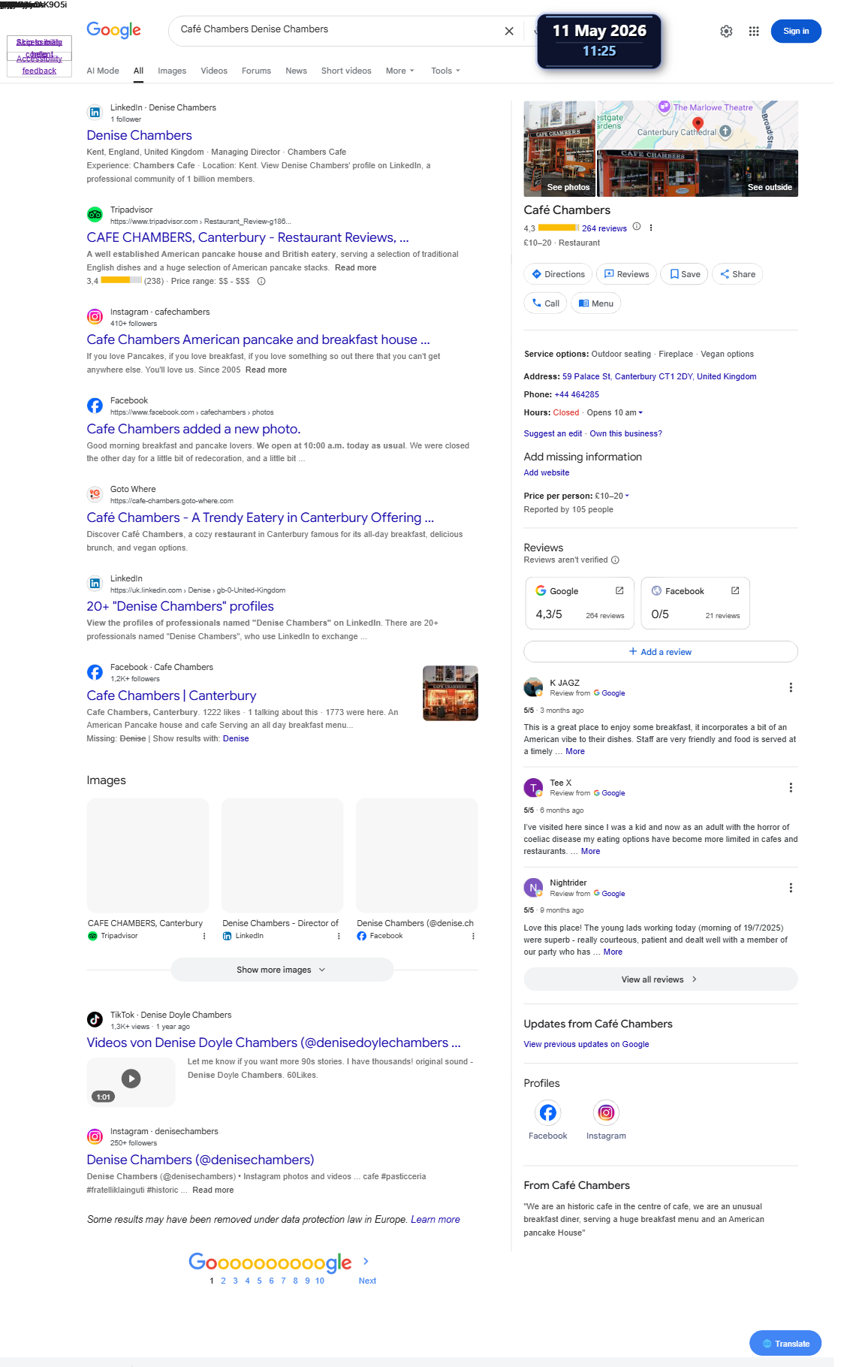Open three-dot menu for K JAGZ review
The image size is (844, 1367).
(791, 687)
